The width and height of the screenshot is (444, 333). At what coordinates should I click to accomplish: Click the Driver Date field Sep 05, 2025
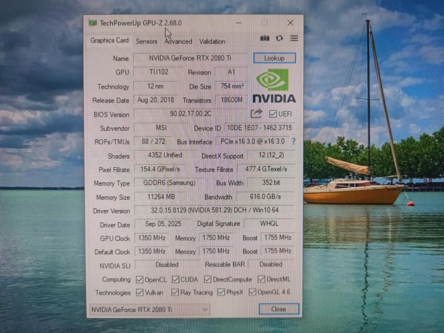163,224
